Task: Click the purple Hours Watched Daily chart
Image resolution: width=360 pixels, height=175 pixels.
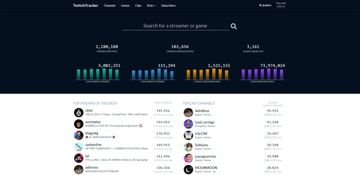Action: click(262, 74)
